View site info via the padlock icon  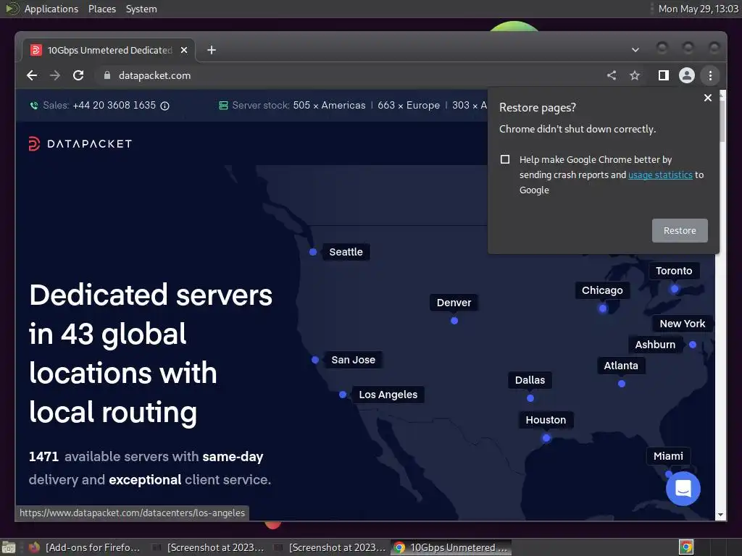107,75
